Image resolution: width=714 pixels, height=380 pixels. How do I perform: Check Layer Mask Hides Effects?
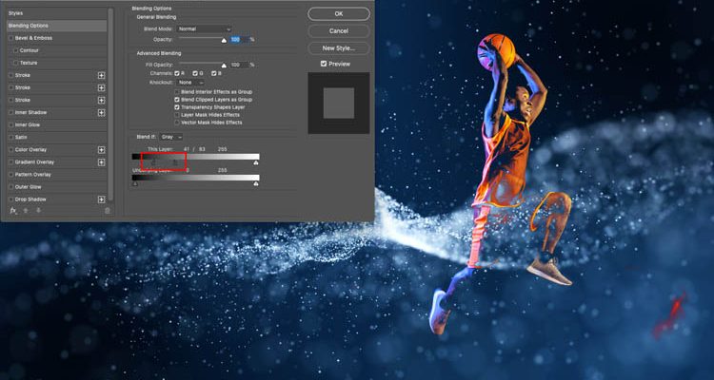click(x=177, y=115)
